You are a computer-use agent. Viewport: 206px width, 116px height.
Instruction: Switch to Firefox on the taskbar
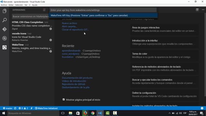[85, 113]
